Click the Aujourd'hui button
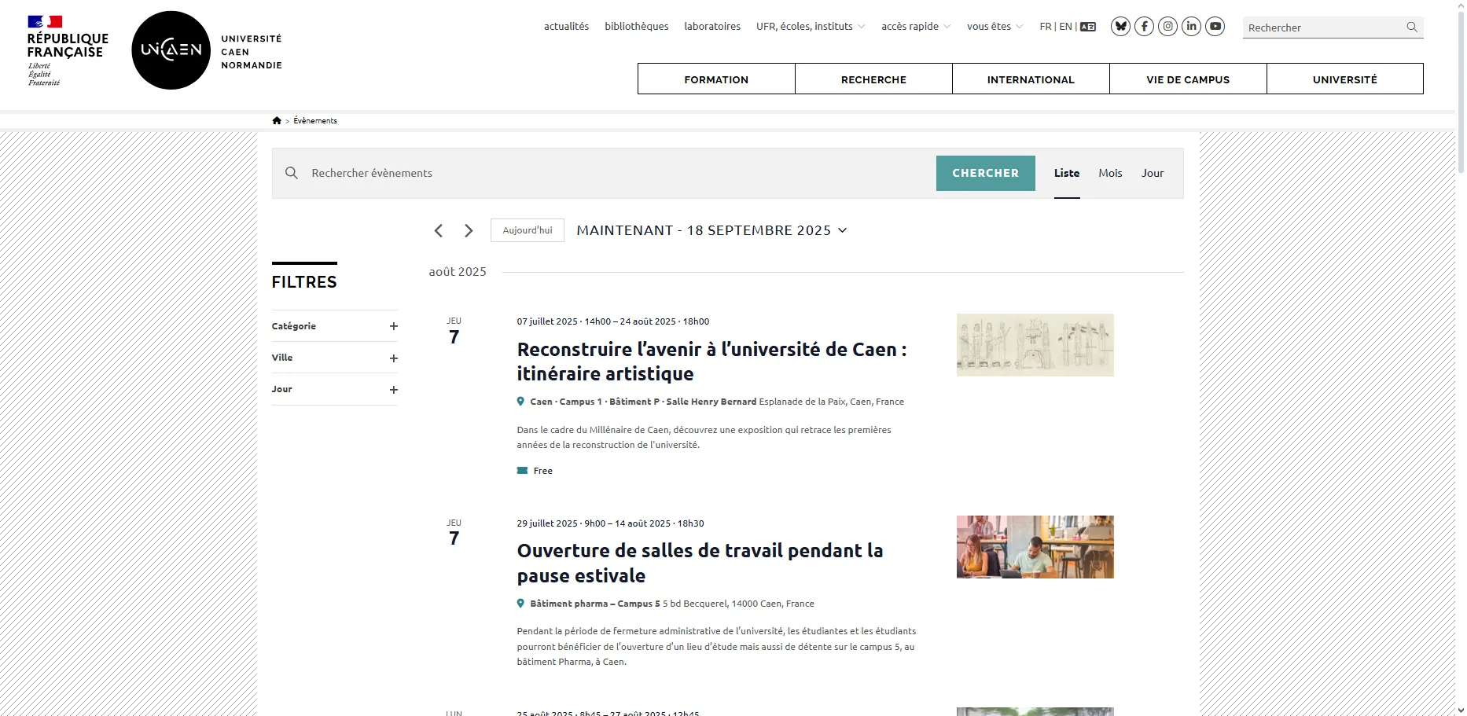 coord(528,230)
